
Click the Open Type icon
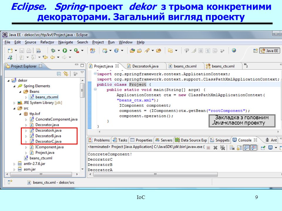point(132,51)
